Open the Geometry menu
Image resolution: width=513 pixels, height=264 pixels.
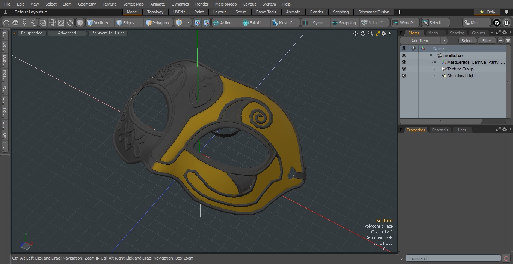87,4
